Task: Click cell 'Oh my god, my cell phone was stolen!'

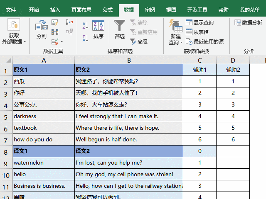Action: pos(129,174)
